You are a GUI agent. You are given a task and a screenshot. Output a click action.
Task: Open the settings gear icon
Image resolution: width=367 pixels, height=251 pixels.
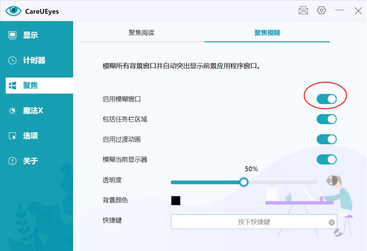322,11
